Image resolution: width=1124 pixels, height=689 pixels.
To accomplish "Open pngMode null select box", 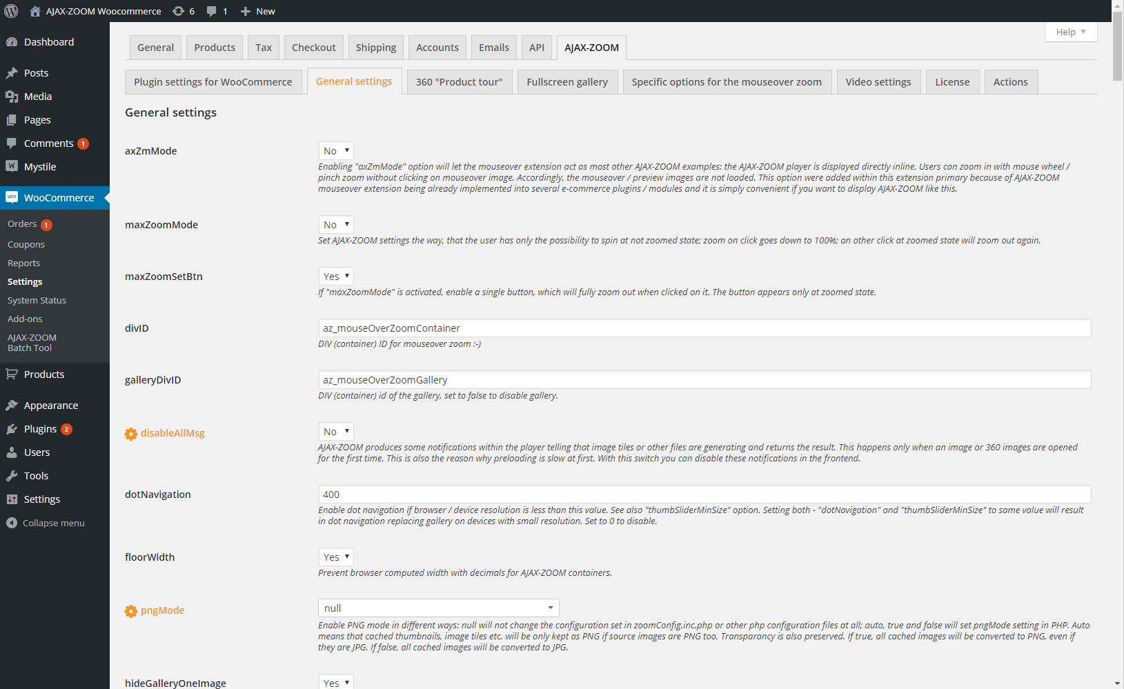I will point(439,608).
